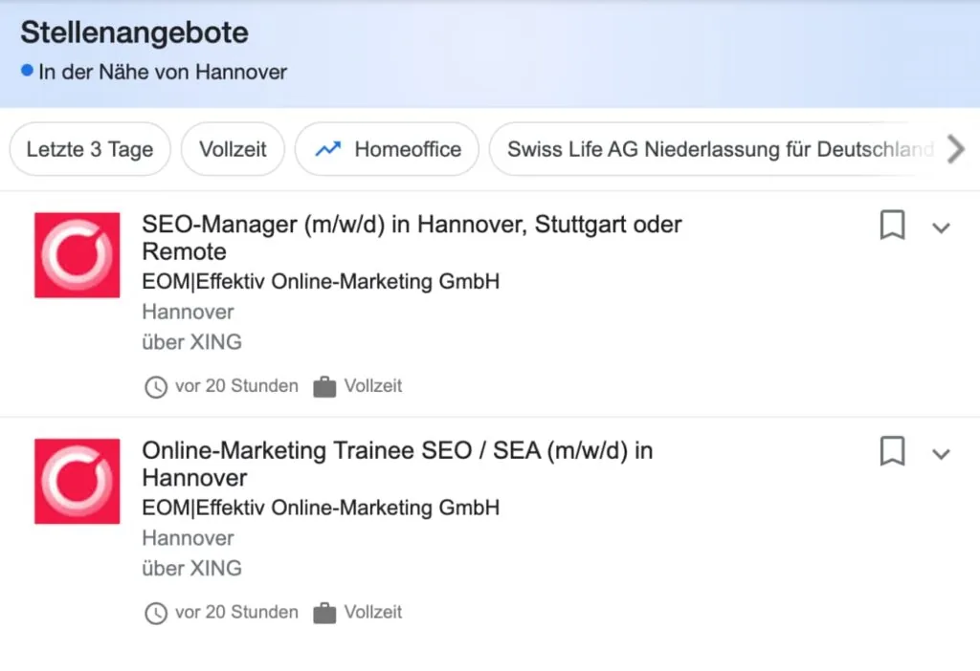
Task: Click 'über XING' in SEO-Manager listing
Action: pos(191,342)
